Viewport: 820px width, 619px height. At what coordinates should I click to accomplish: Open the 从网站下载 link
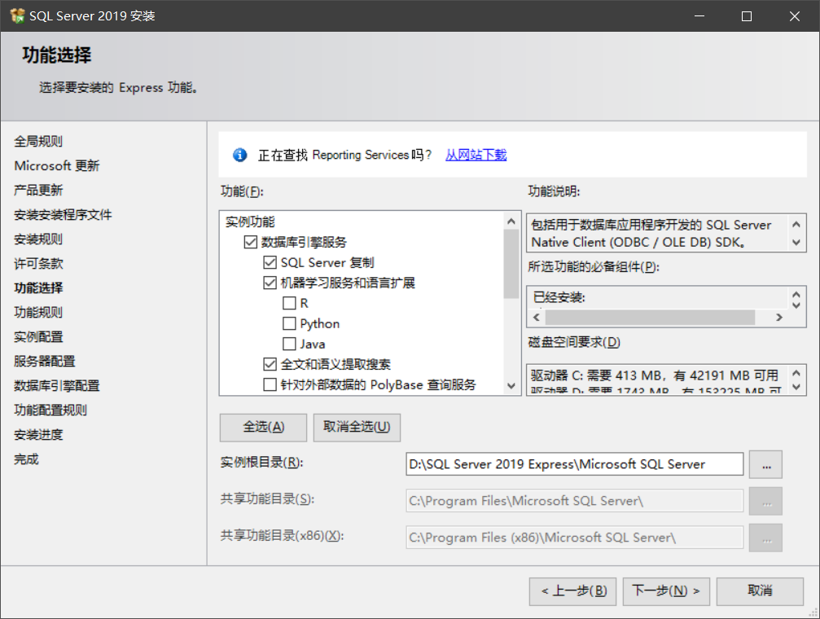tap(476, 155)
